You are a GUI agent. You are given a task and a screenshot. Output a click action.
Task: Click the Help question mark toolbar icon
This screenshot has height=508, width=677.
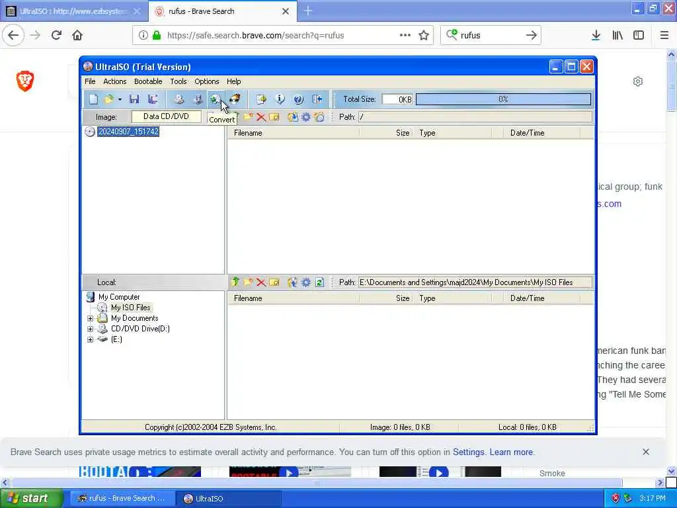298,99
